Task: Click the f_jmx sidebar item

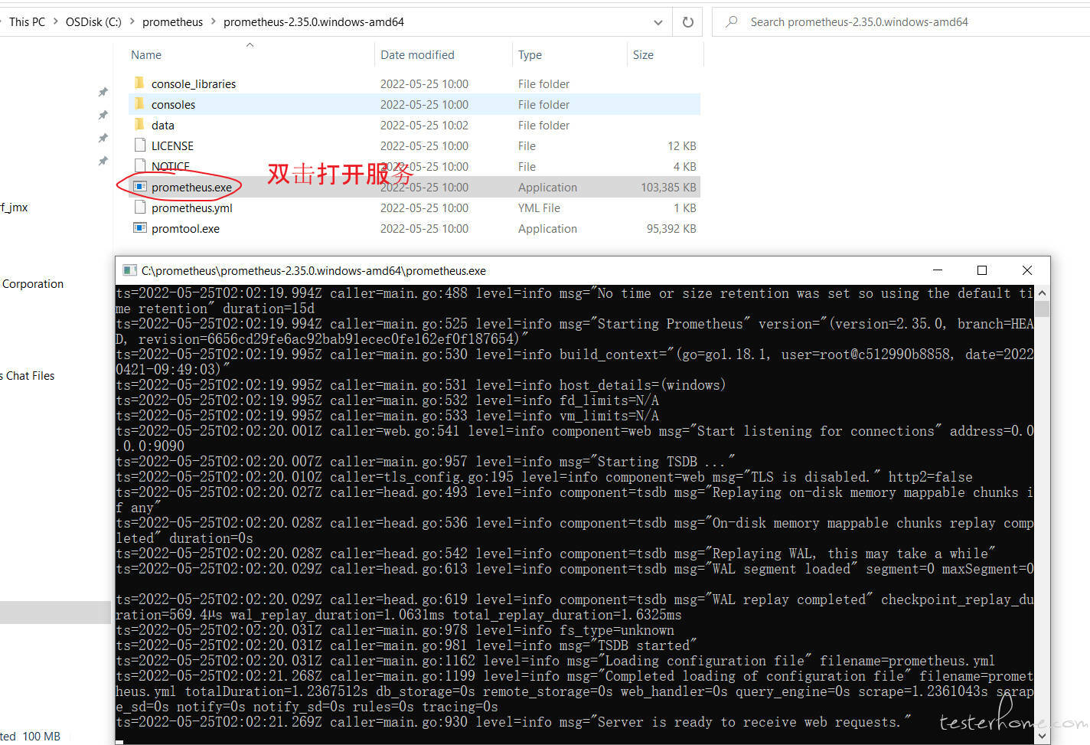Action: coord(14,207)
